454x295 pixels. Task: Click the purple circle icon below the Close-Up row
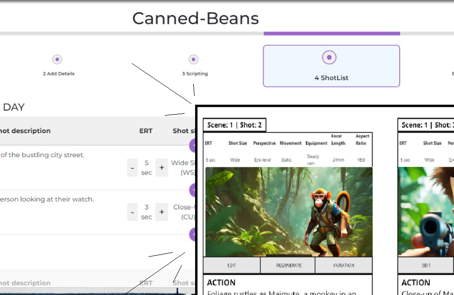pos(192,234)
